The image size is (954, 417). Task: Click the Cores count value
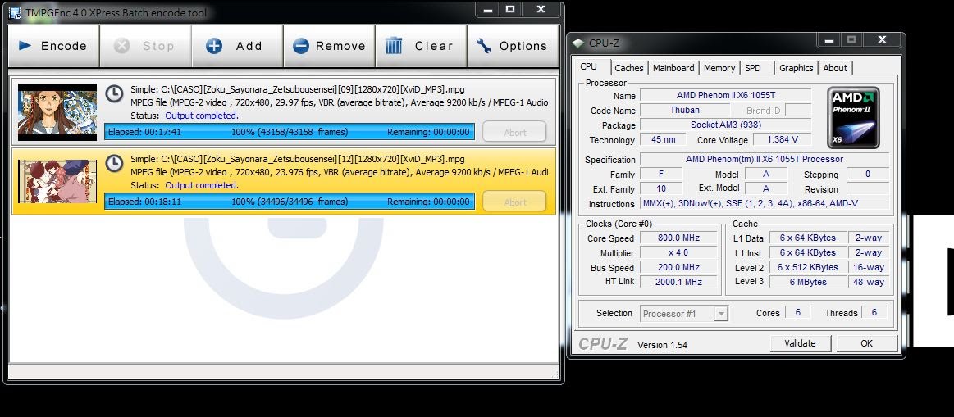(797, 312)
